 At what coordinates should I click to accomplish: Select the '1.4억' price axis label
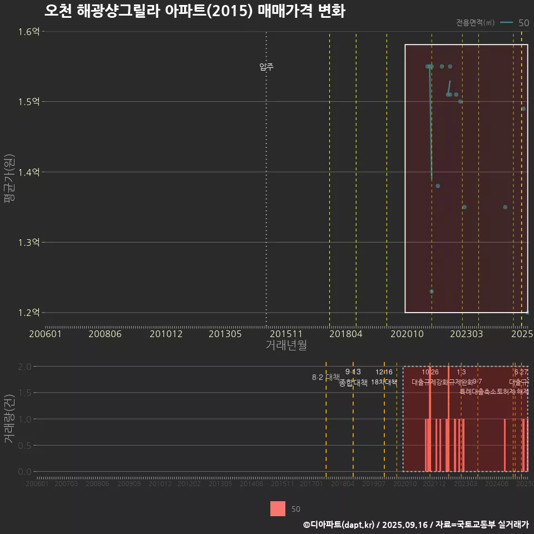pyautogui.click(x=28, y=172)
